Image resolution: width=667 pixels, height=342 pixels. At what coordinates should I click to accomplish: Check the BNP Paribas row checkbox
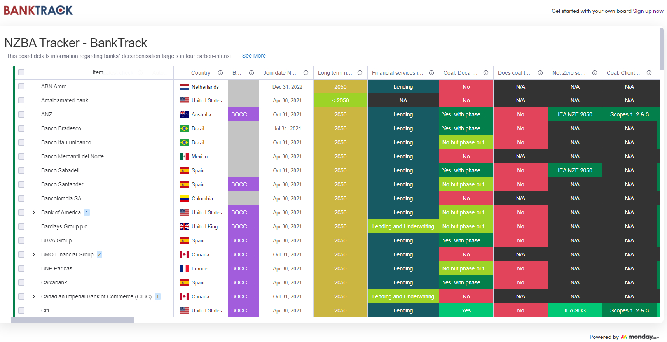pos(21,268)
